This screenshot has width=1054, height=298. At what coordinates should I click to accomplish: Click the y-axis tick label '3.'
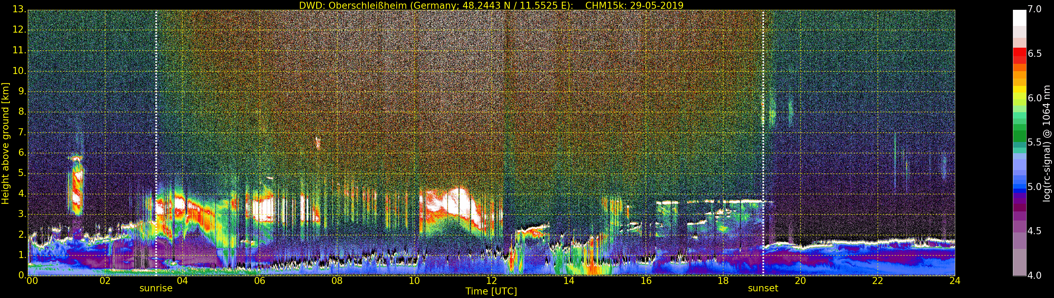22,214
